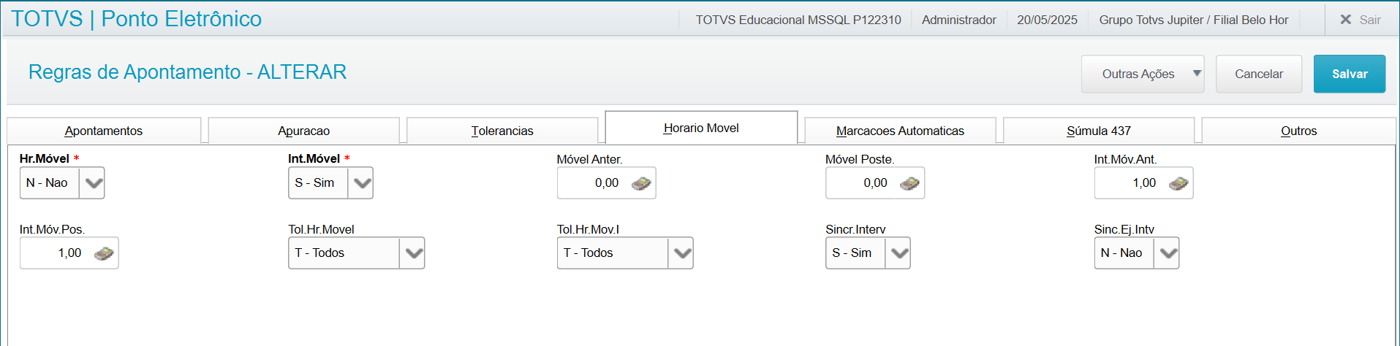Viewport: 1400px width, 346px height.
Task: Click calculator icon in Móvel Poste. field
Action: coord(909,183)
